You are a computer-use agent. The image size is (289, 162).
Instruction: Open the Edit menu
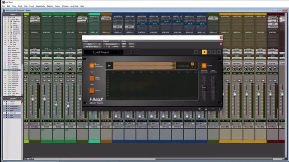coord(9,6)
